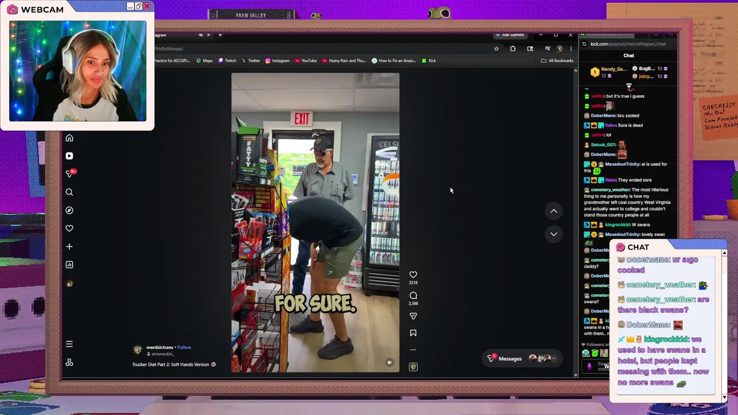Open Instagram Home from the sidebar
The height and width of the screenshot is (415, 738).
pos(69,138)
